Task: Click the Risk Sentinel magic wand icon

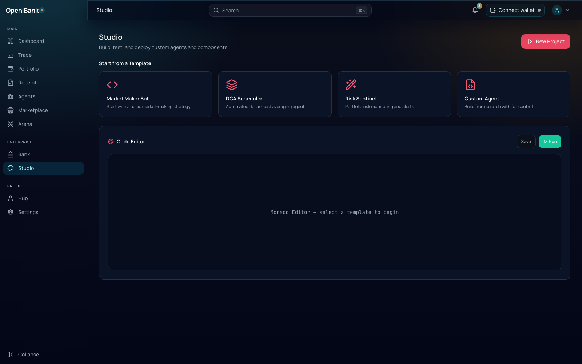Action: 351,85
